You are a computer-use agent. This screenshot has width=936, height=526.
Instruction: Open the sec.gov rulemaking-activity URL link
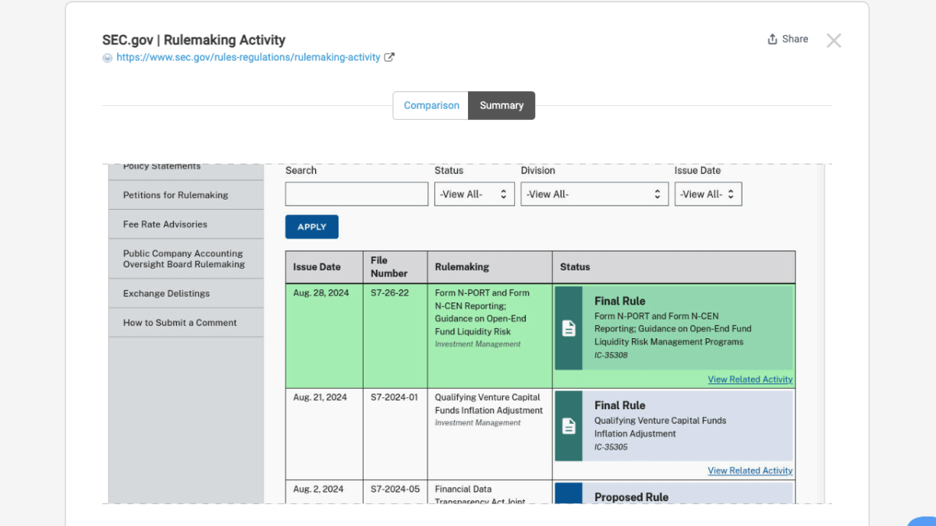[x=248, y=57]
